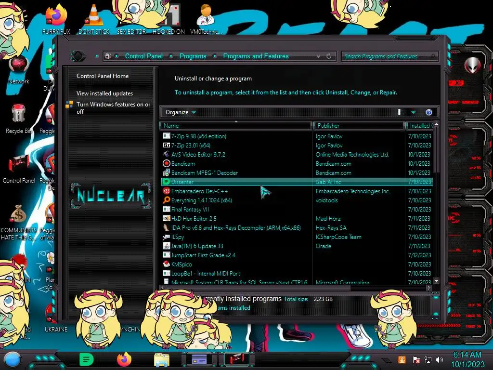This screenshot has width=493, height=370.
Task: Click the Everything magnifier program icon
Action: click(x=166, y=200)
